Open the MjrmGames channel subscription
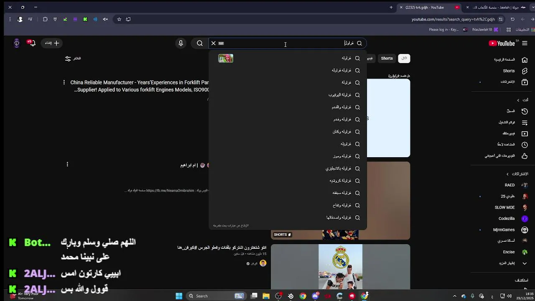The width and height of the screenshot is (535, 301). 510,230
